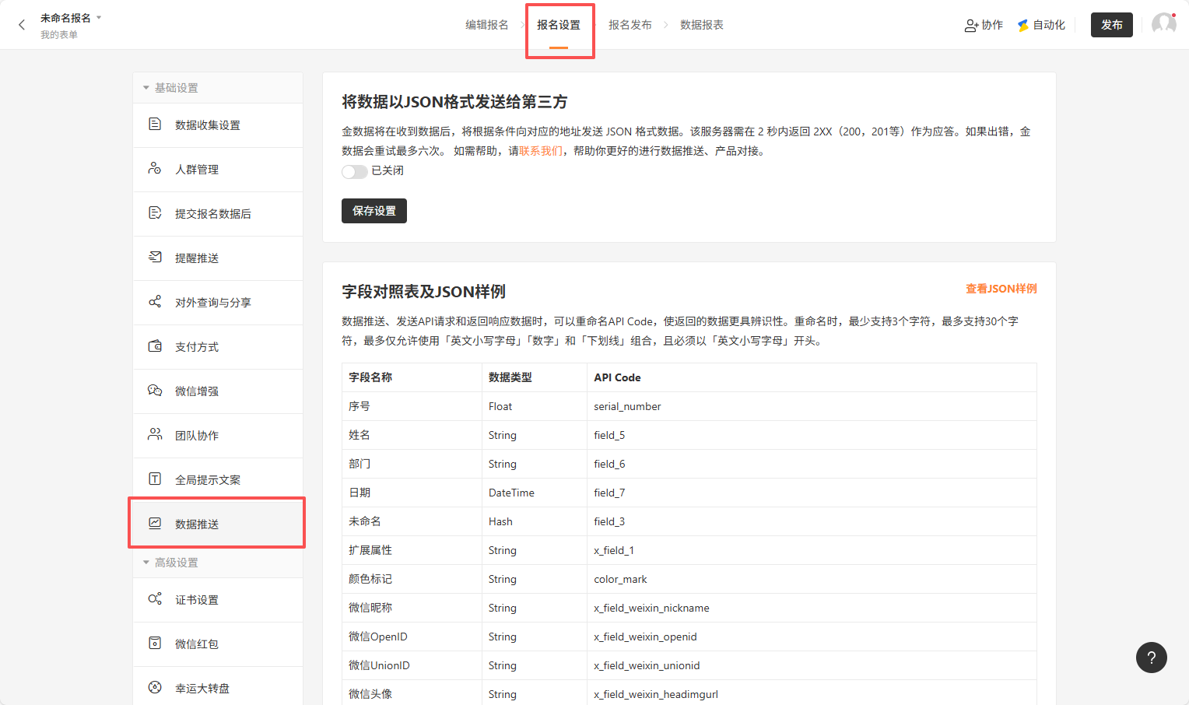This screenshot has height=705, width=1189.
Task: Open the 查看JSON样例 link
Action: click(x=1001, y=289)
